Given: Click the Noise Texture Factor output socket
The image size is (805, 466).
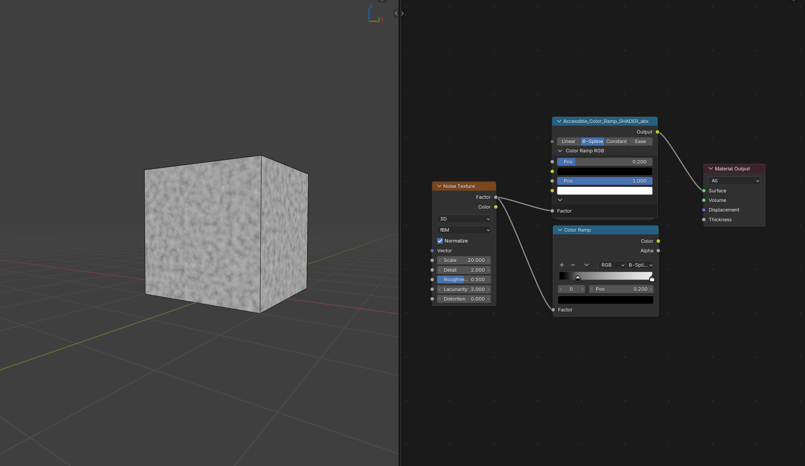Looking at the screenshot, I should pos(496,197).
